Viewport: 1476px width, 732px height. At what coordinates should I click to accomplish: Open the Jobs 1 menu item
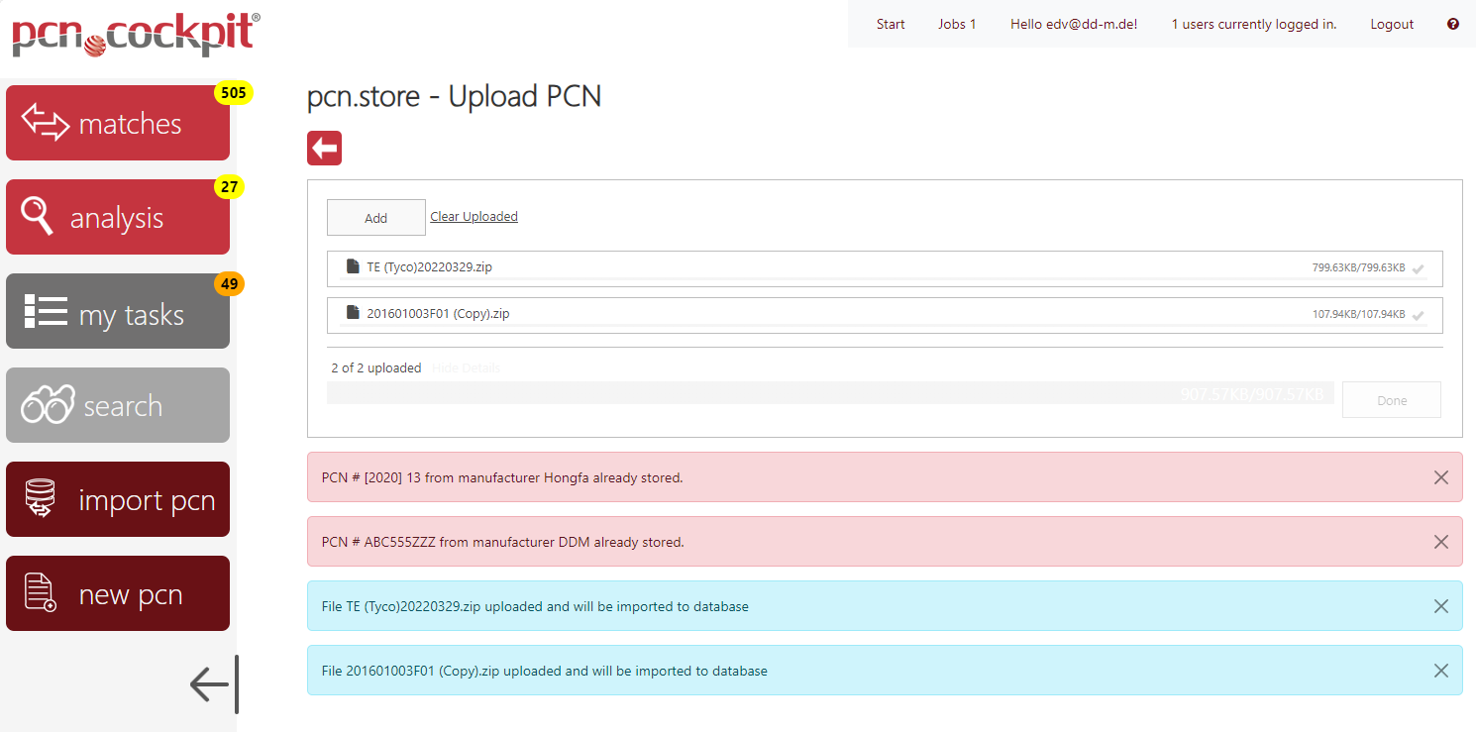pyautogui.click(x=957, y=24)
